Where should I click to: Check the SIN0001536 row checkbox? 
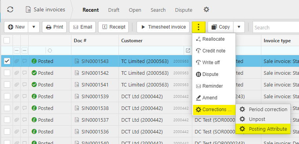[7, 131]
